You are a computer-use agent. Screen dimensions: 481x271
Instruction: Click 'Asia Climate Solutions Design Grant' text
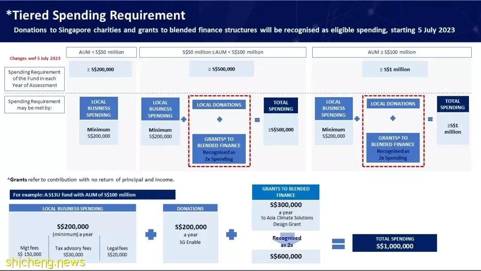(287, 221)
